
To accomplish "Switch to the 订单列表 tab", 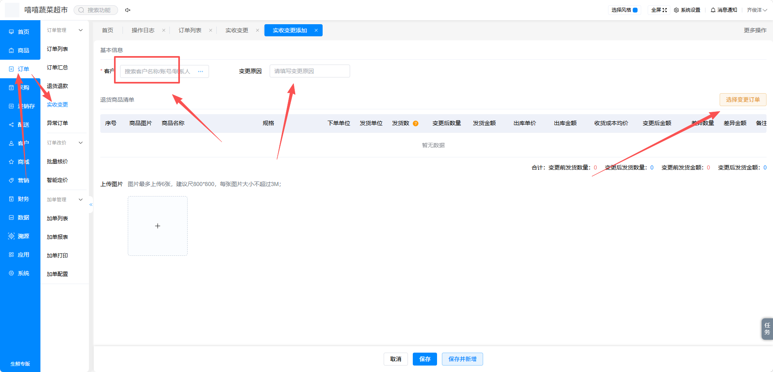I will point(190,30).
